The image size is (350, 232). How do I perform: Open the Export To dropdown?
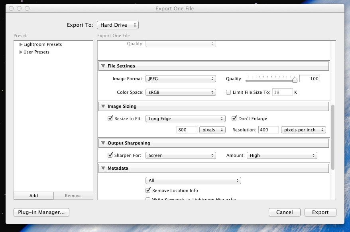tap(118, 25)
